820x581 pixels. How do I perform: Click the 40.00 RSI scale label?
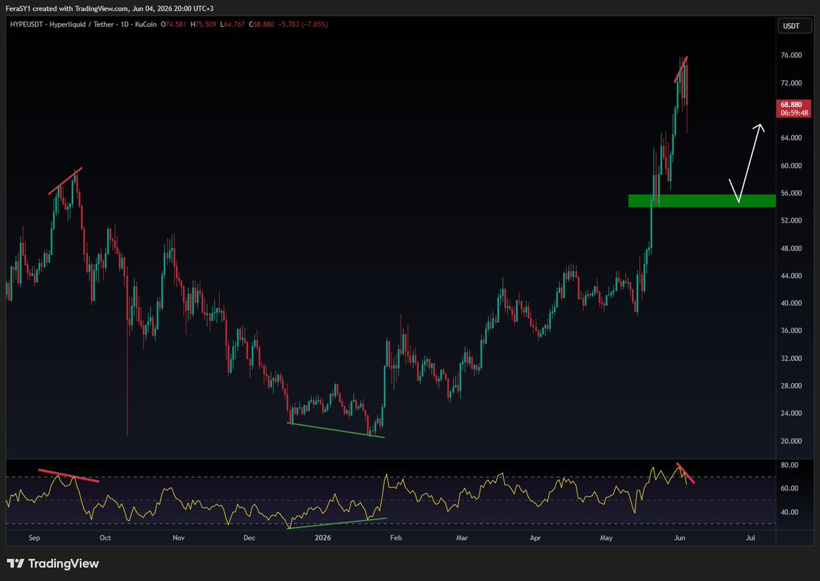pyautogui.click(x=791, y=512)
